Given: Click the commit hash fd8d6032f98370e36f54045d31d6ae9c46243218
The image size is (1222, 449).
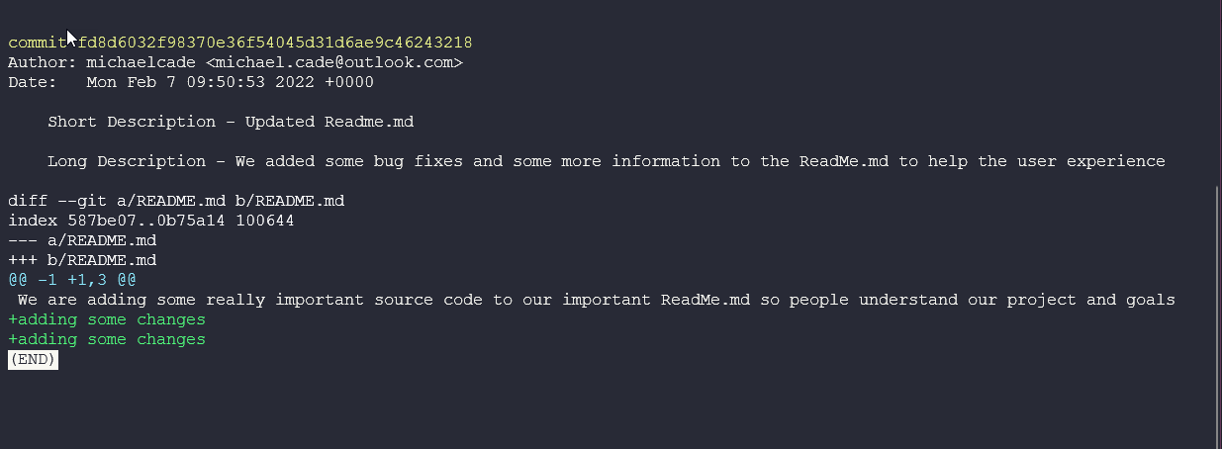Looking at the screenshot, I should (x=275, y=43).
